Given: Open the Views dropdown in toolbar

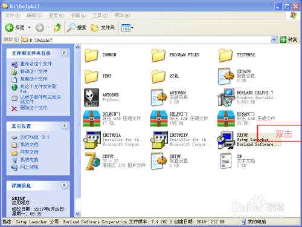Looking at the screenshot, I should pyautogui.click(x=127, y=28).
